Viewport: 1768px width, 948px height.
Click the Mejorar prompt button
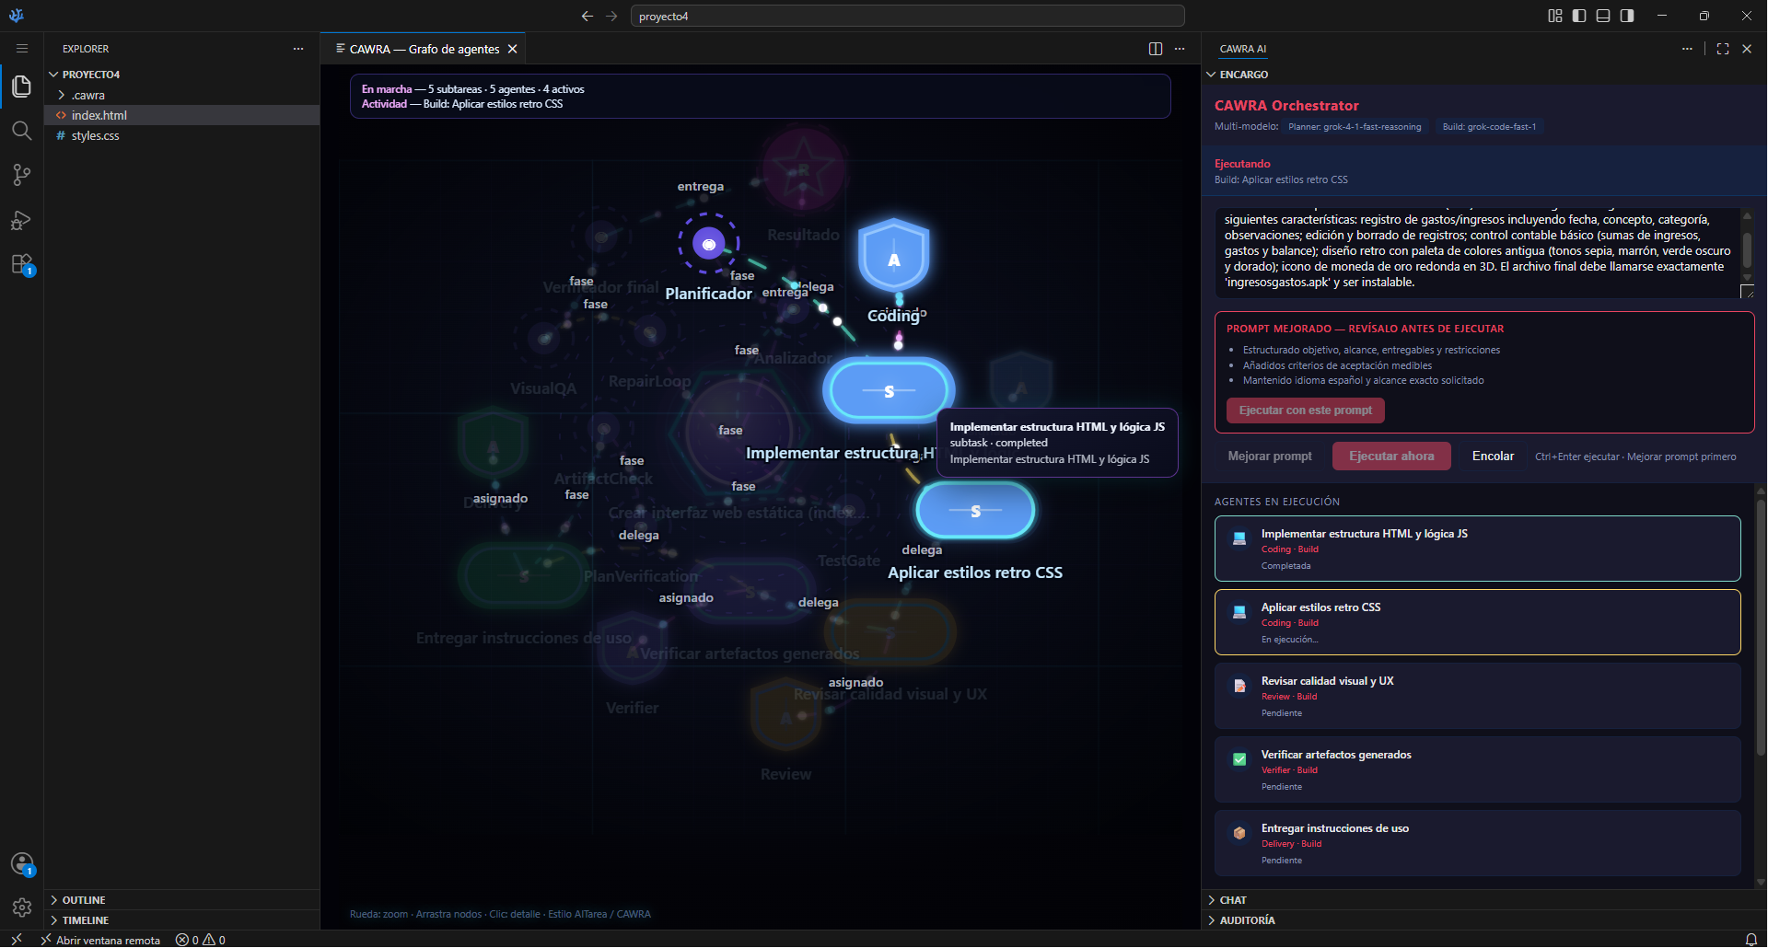[x=1270, y=457]
